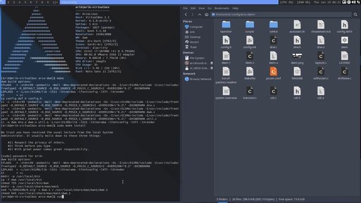Screen dimensions: 361x203
Task: Click the terminal command prompt line
Action: coord(32,197)
